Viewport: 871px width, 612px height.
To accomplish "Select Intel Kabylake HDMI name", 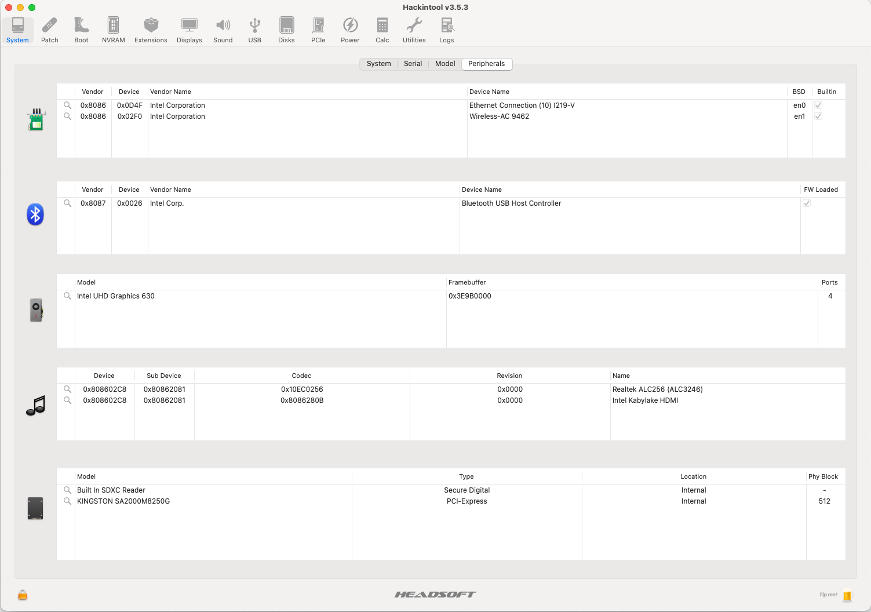I will 645,400.
